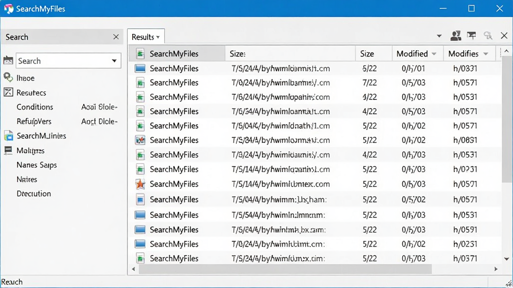The image size is (513, 288).
Task: Click the modifies cell 'h/0591'
Action: pyautogui.click(x=465, y=229)
